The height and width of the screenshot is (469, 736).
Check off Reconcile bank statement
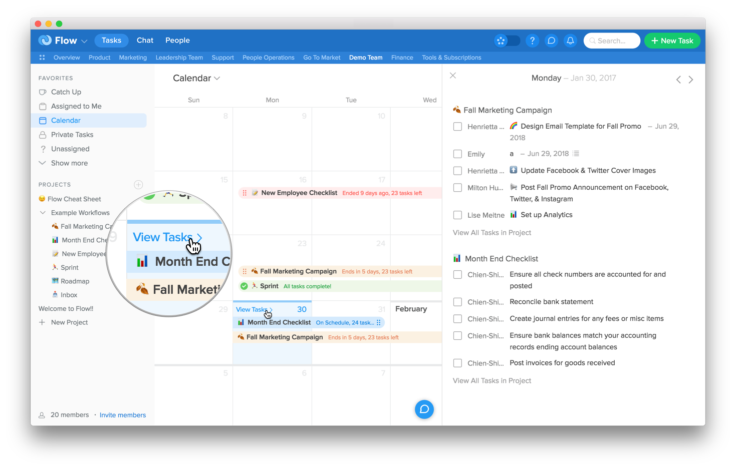457,302
